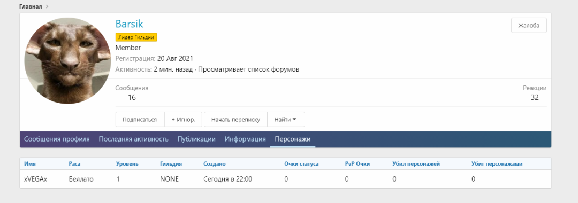The height and width of the screenshot is (203, 578).
Task: Sort by Раса column header
Action: (74, 164)
